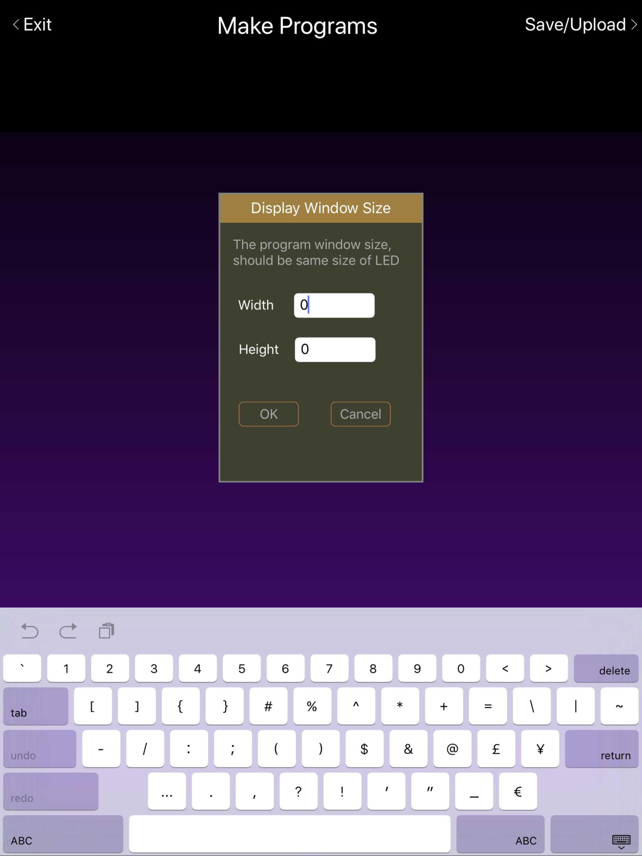Viewport: 642px width, 856px height.
Task: Tap the plus key
Action: pos(444,706)
